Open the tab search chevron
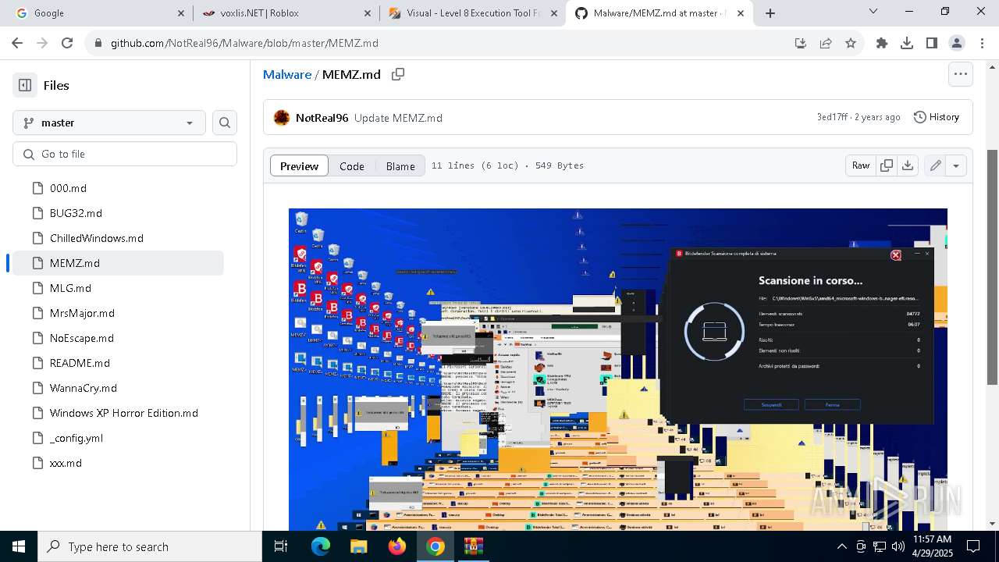Viewport: 999px width, 562px height. pyautogui.click(x=873, y=12)
